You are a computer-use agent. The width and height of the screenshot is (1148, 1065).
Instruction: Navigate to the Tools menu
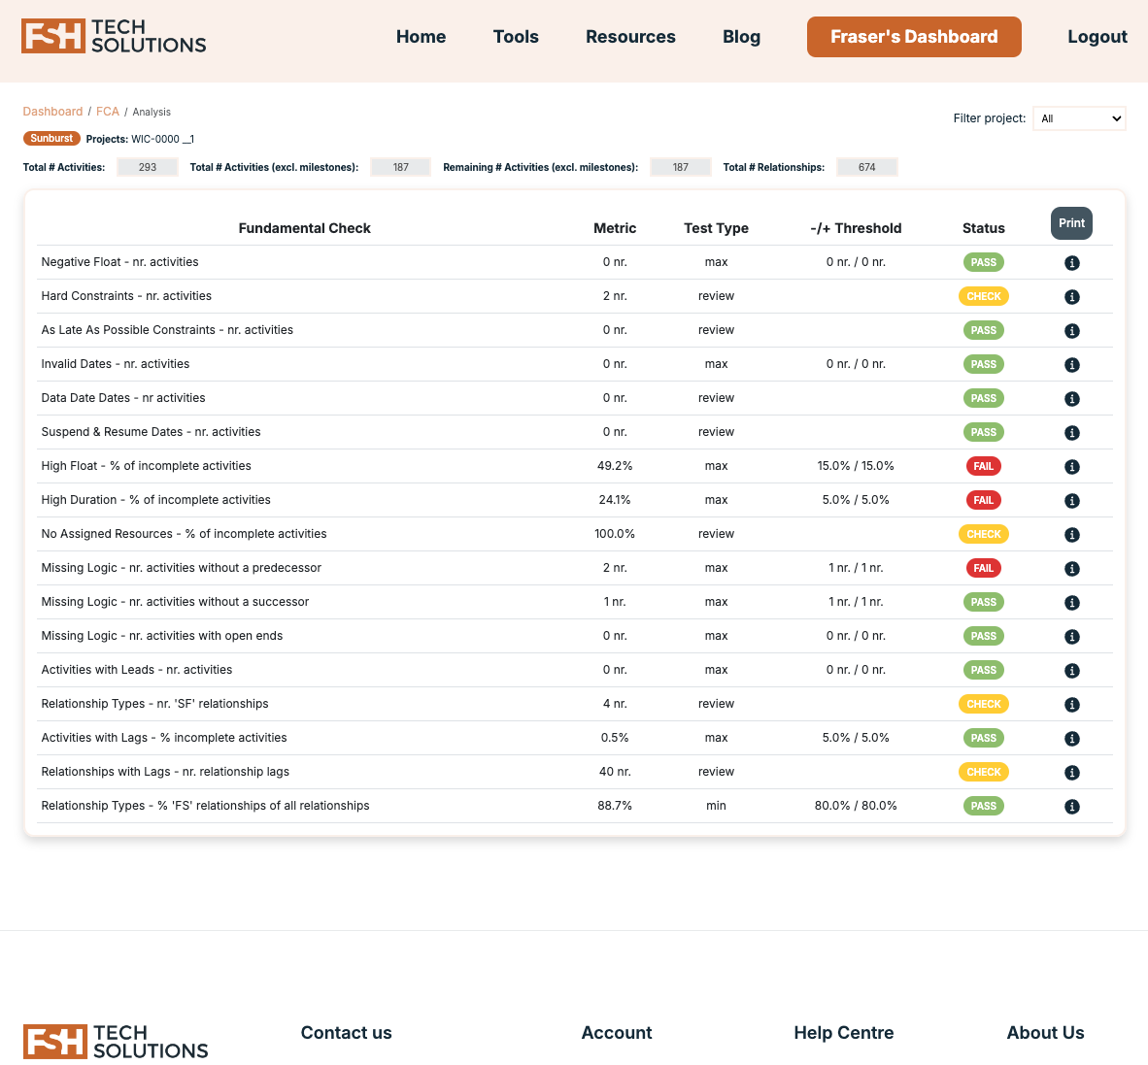[516, 37]
